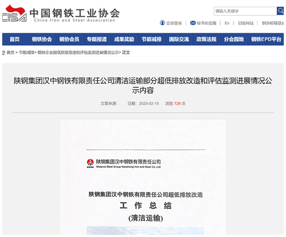This screenshot has width=286, height=237.
Task: Select the 专题报道 navigation tab
Action: (x=97, y=39)
